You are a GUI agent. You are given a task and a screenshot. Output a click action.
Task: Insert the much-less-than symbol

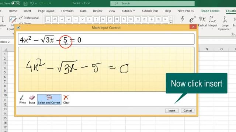tap(117, 19)
